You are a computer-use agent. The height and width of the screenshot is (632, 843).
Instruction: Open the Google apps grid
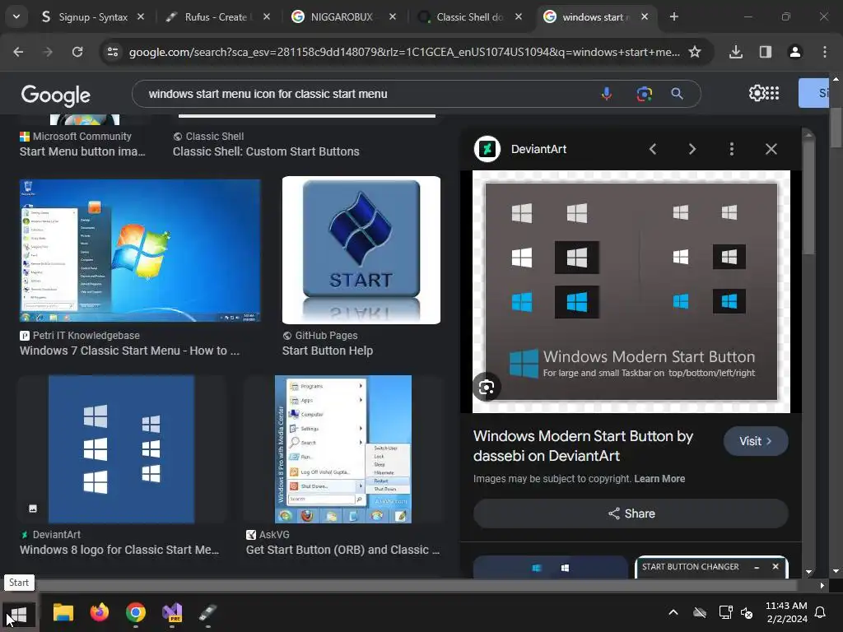pos(772,94)
